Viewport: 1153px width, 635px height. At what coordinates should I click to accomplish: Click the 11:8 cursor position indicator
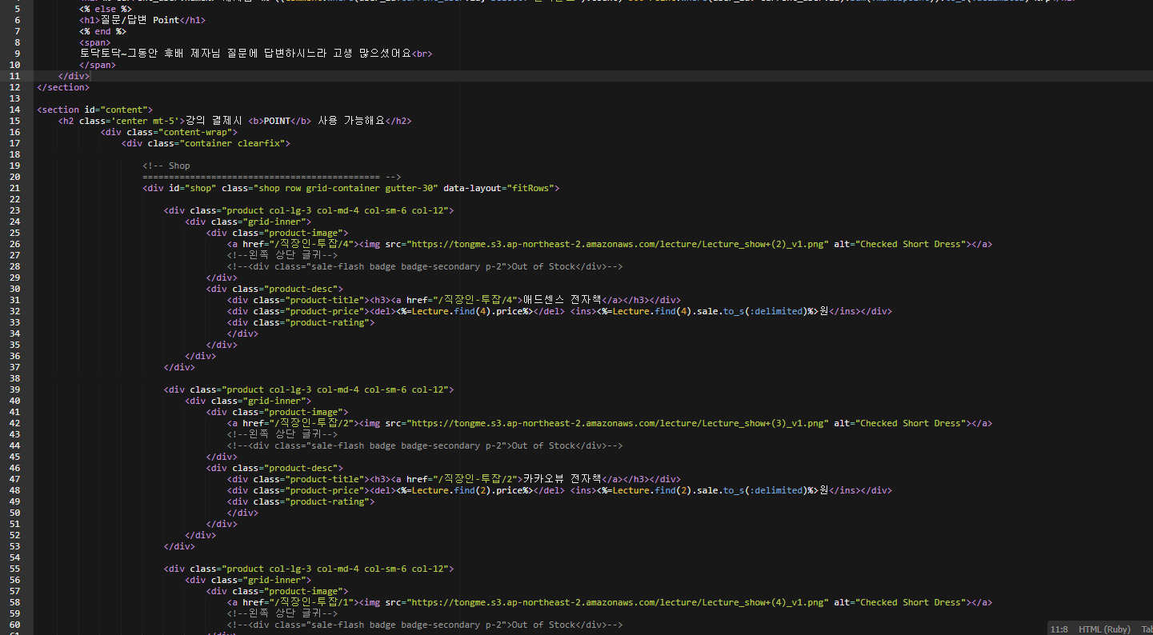click(x=1059, y=629)
